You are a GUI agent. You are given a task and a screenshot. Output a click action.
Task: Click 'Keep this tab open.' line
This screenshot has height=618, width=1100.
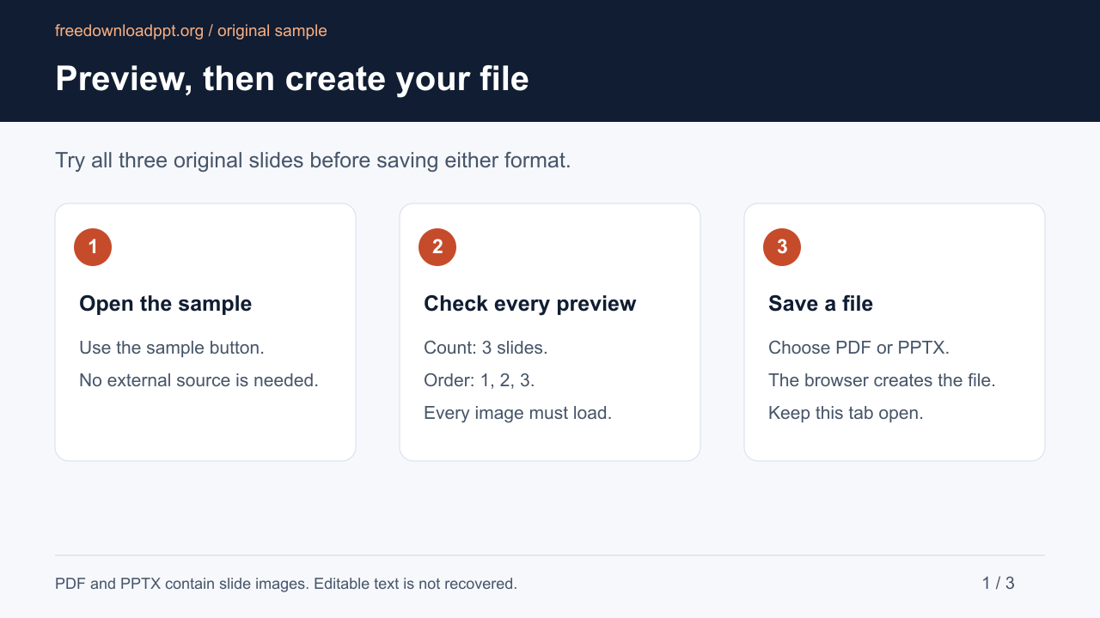tap(846, 413)
